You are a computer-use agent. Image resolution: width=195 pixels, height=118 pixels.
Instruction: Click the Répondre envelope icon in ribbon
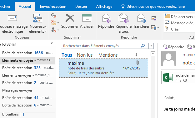pyautogui.click(x=106, y=18)
